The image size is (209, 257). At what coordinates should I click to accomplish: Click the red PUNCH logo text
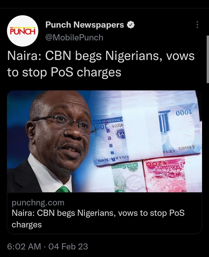click(x=23, y=31)
